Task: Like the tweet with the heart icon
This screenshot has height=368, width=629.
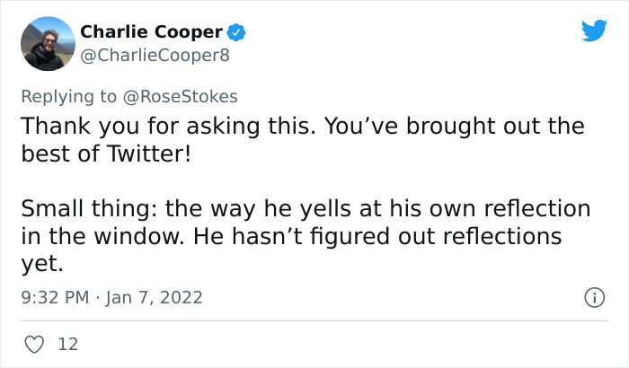Action: click(x=35, y=343)
